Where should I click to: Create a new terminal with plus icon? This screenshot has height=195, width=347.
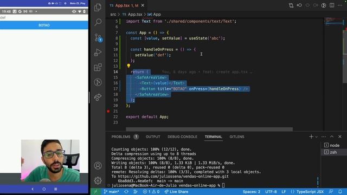[x=311, y=136]
